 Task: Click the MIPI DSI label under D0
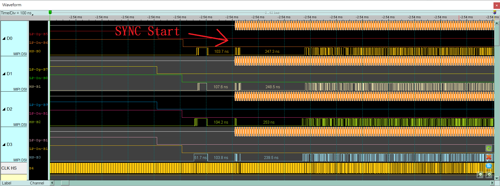click(x=20, y=54)
